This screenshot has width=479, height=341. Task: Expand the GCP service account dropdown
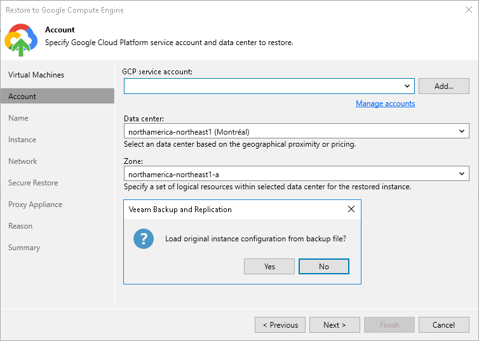coord(407,86)
